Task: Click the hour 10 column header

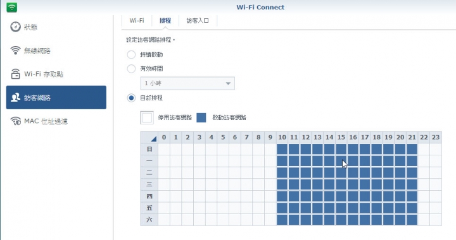Action: (282, 137)
